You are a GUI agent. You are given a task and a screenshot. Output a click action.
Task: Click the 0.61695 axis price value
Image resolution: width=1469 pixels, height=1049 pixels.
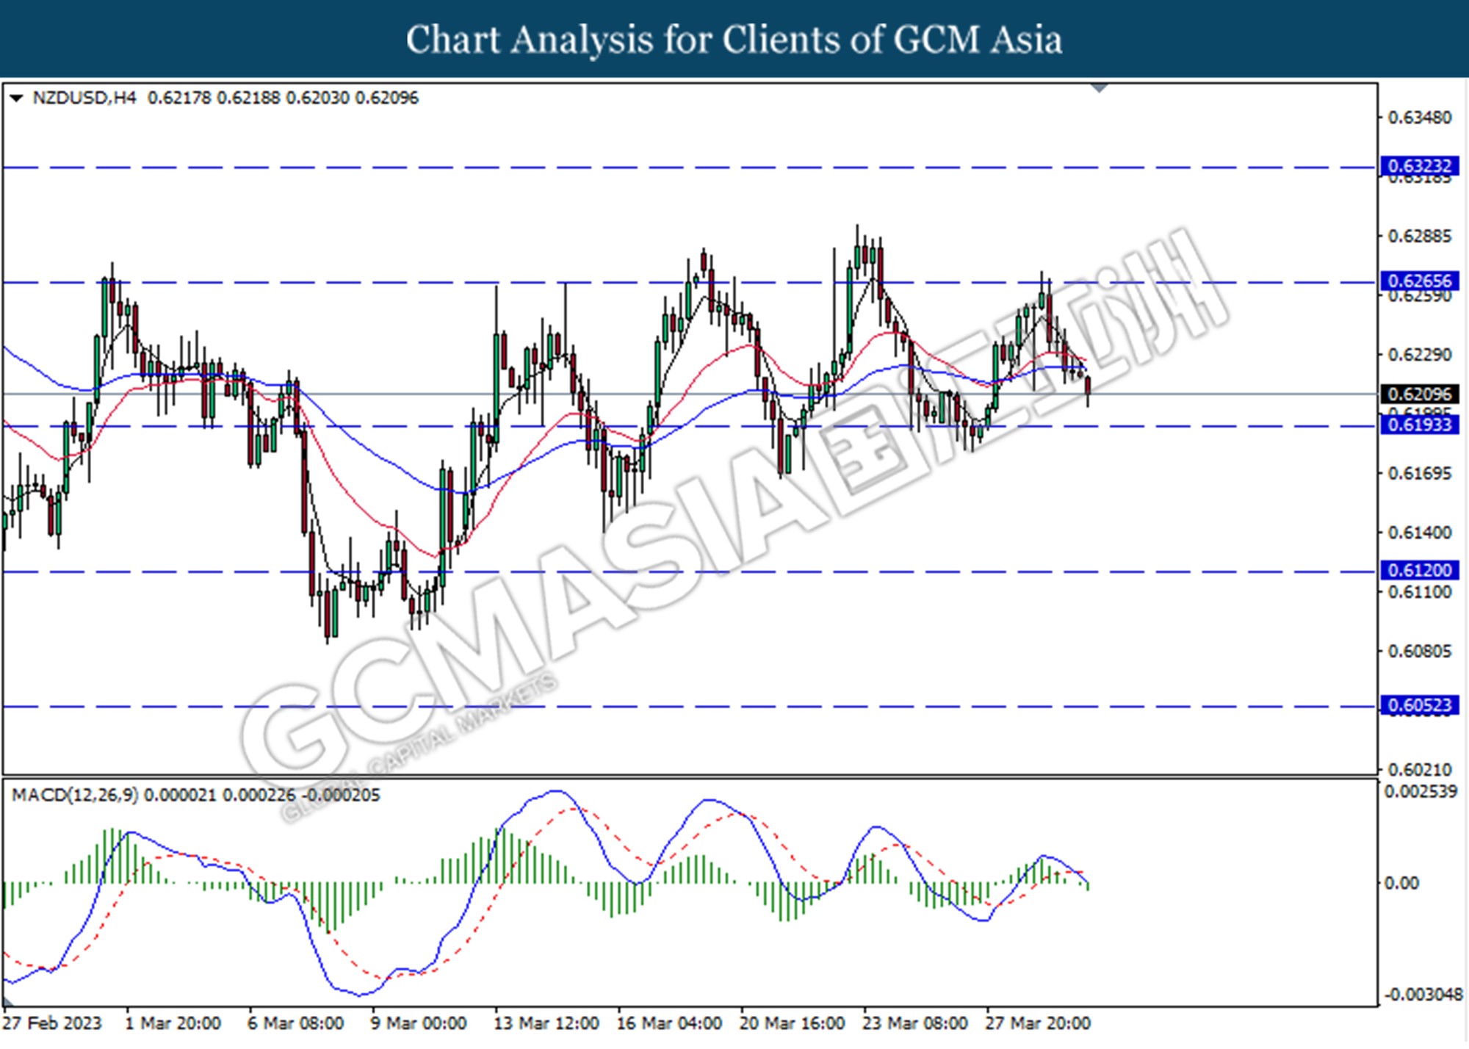point(1419,473)
